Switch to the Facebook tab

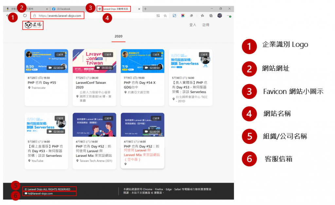64,9
